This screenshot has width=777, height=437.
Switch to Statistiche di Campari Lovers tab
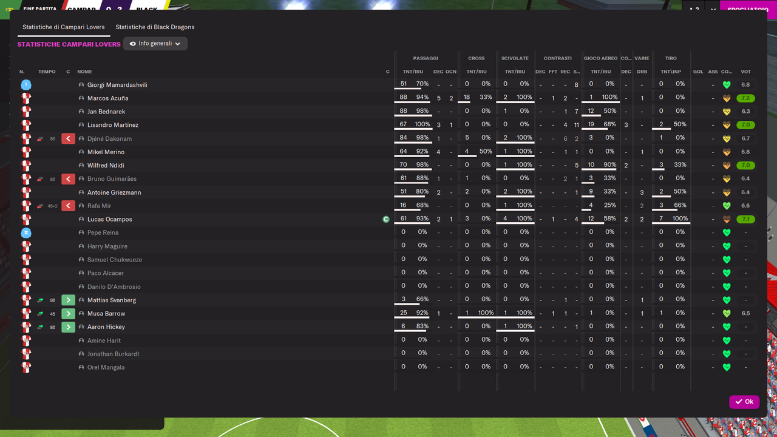(x=64, y=27)
